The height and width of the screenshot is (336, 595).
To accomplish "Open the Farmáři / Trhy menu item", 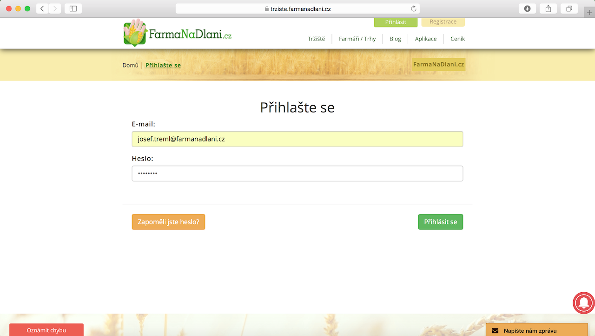I will coord(357,39).
